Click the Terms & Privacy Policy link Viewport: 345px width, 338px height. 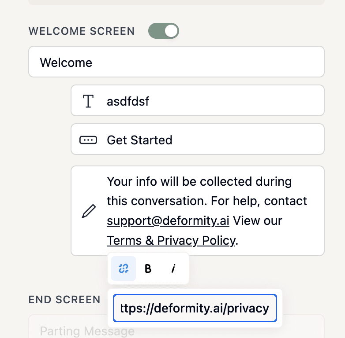click(171, 240)
